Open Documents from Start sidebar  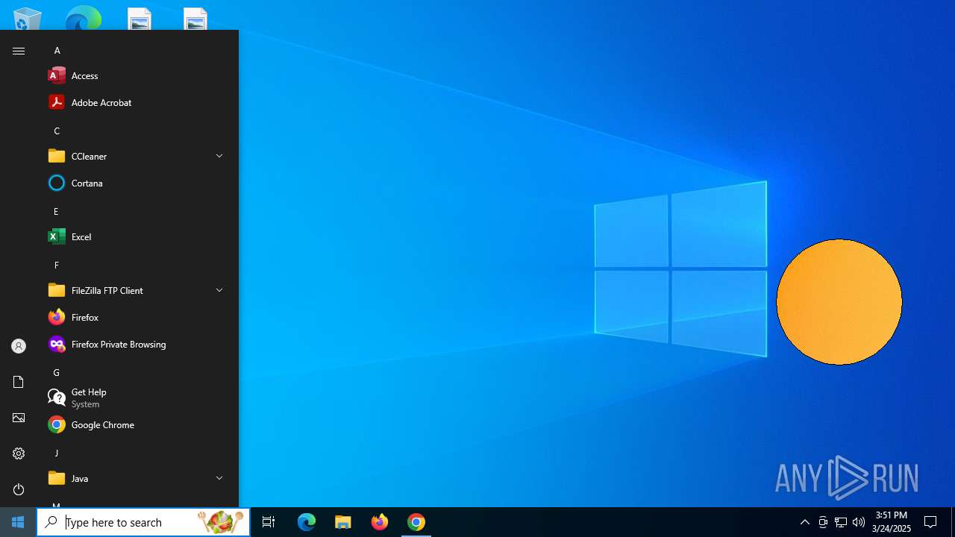[19, 382]
